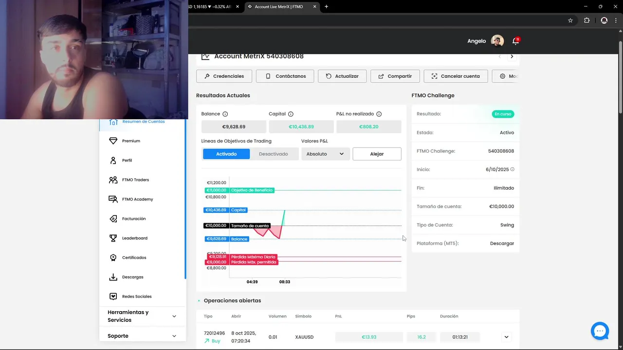Viewport: 623px width, 350px height.
Task: Open the live chat bubble
Action: 600,331
